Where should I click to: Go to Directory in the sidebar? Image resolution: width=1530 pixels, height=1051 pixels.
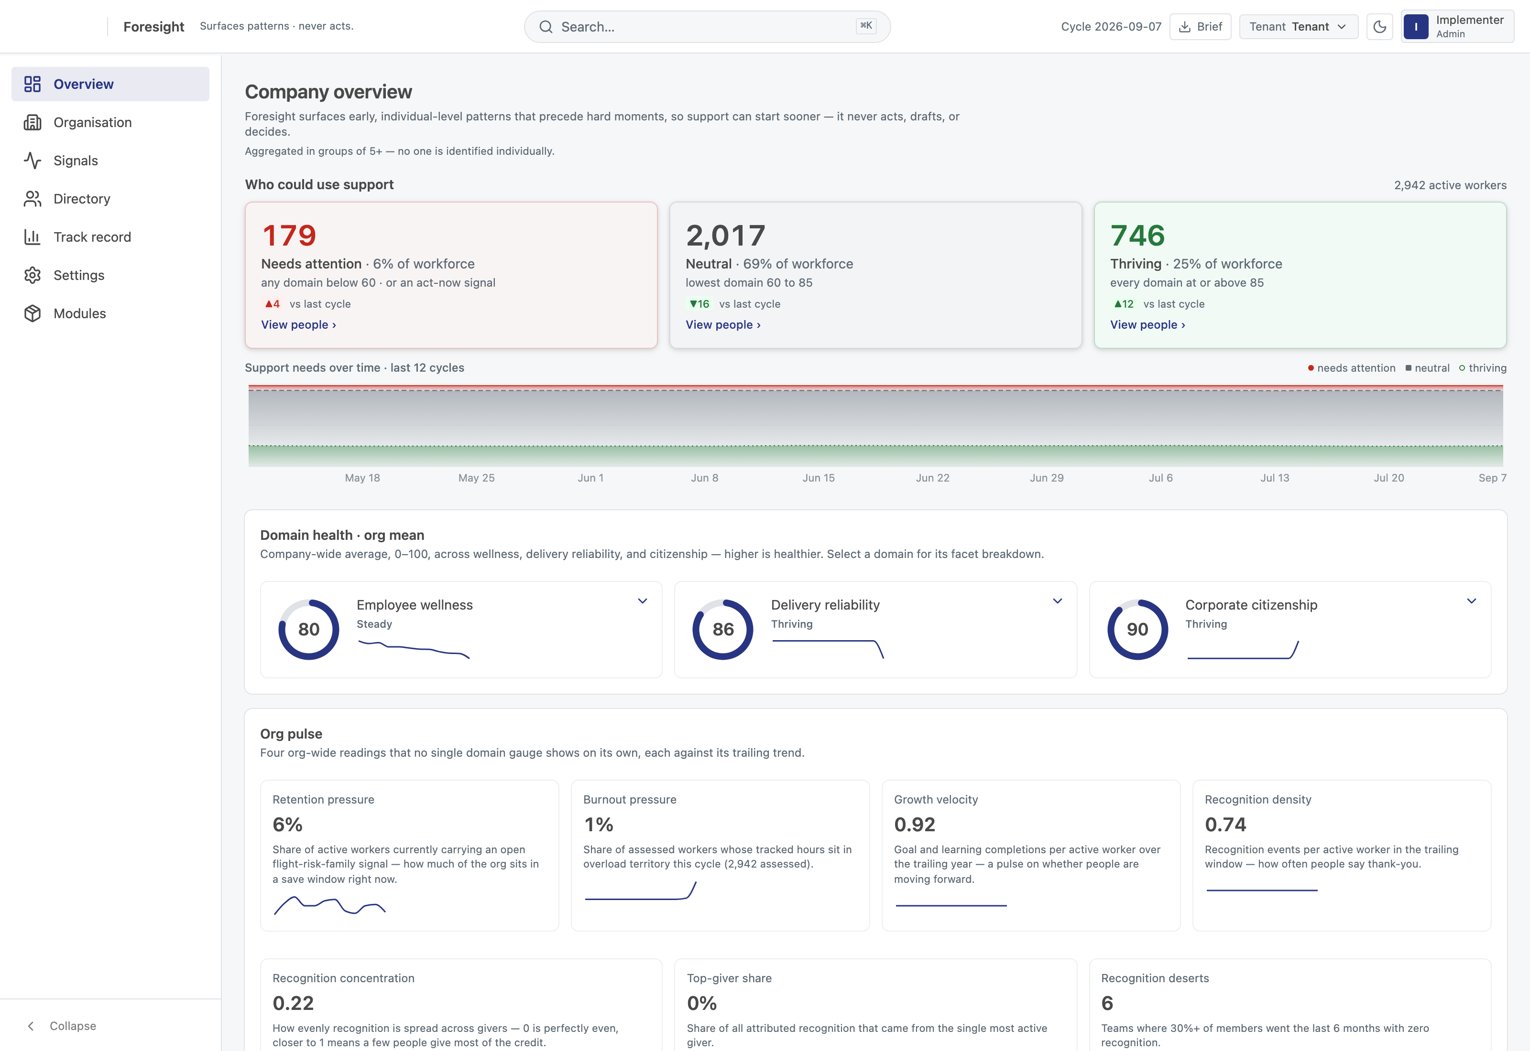point(110,199)
